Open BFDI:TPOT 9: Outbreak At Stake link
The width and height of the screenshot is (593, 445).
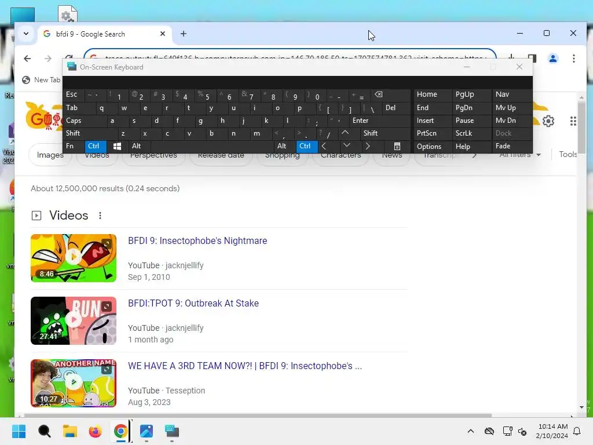point(193,303)
